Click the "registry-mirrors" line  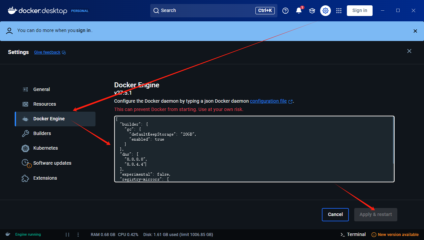[x=144, y=179]
